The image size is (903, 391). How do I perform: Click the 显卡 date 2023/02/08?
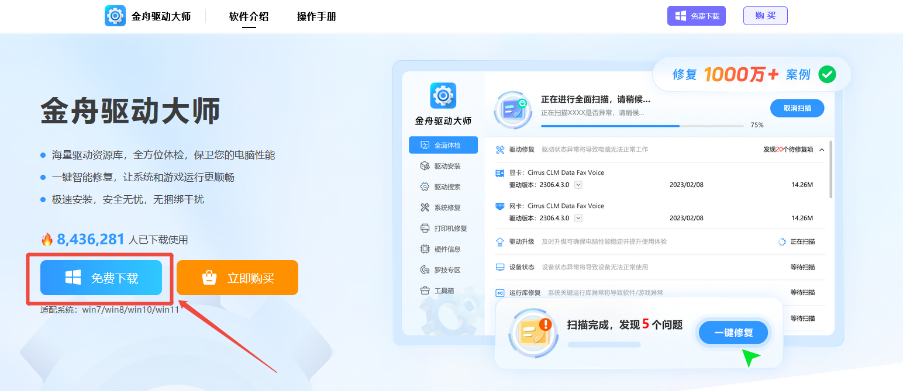[687, 185]
